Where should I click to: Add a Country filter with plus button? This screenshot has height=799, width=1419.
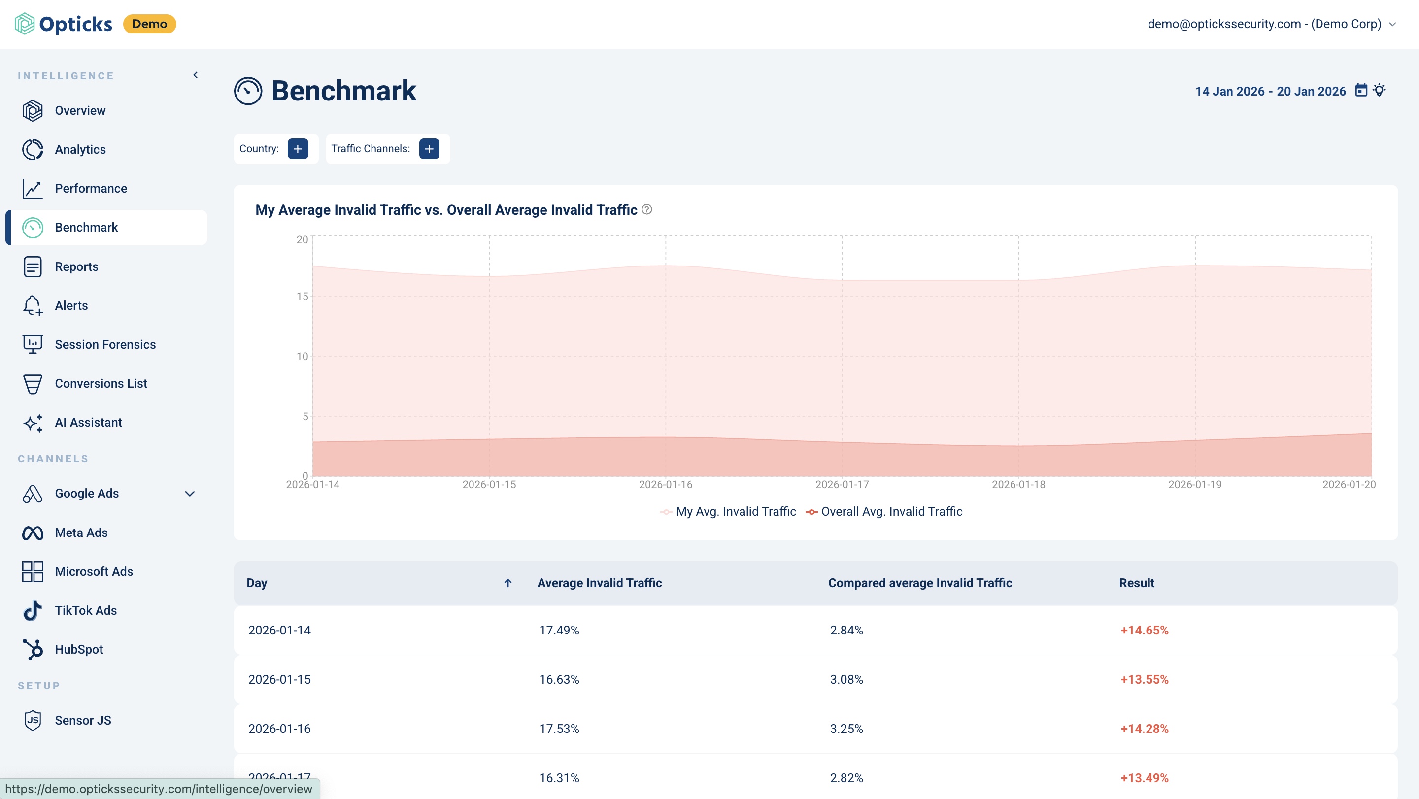[298, 149]
